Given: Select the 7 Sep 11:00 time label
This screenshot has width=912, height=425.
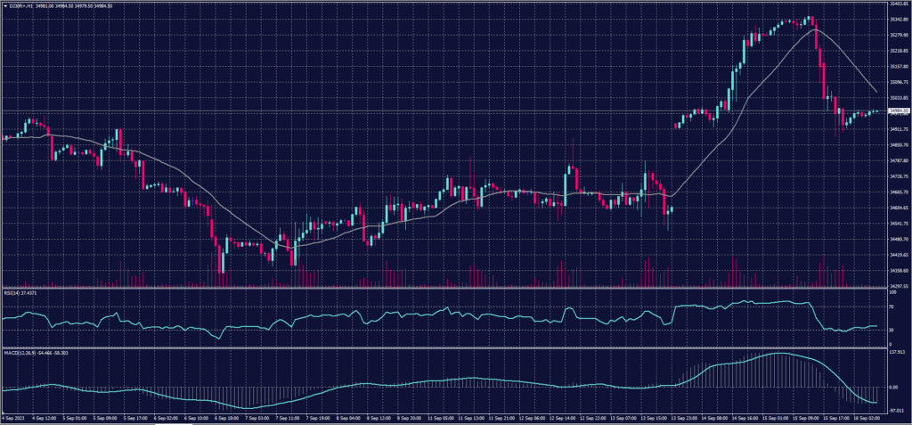Looking at the screenshot, I should point(287,416).
